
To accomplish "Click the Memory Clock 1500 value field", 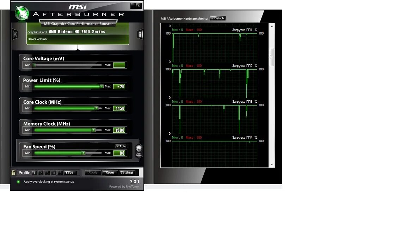I will pyautogui.click(x=119, y=130).
